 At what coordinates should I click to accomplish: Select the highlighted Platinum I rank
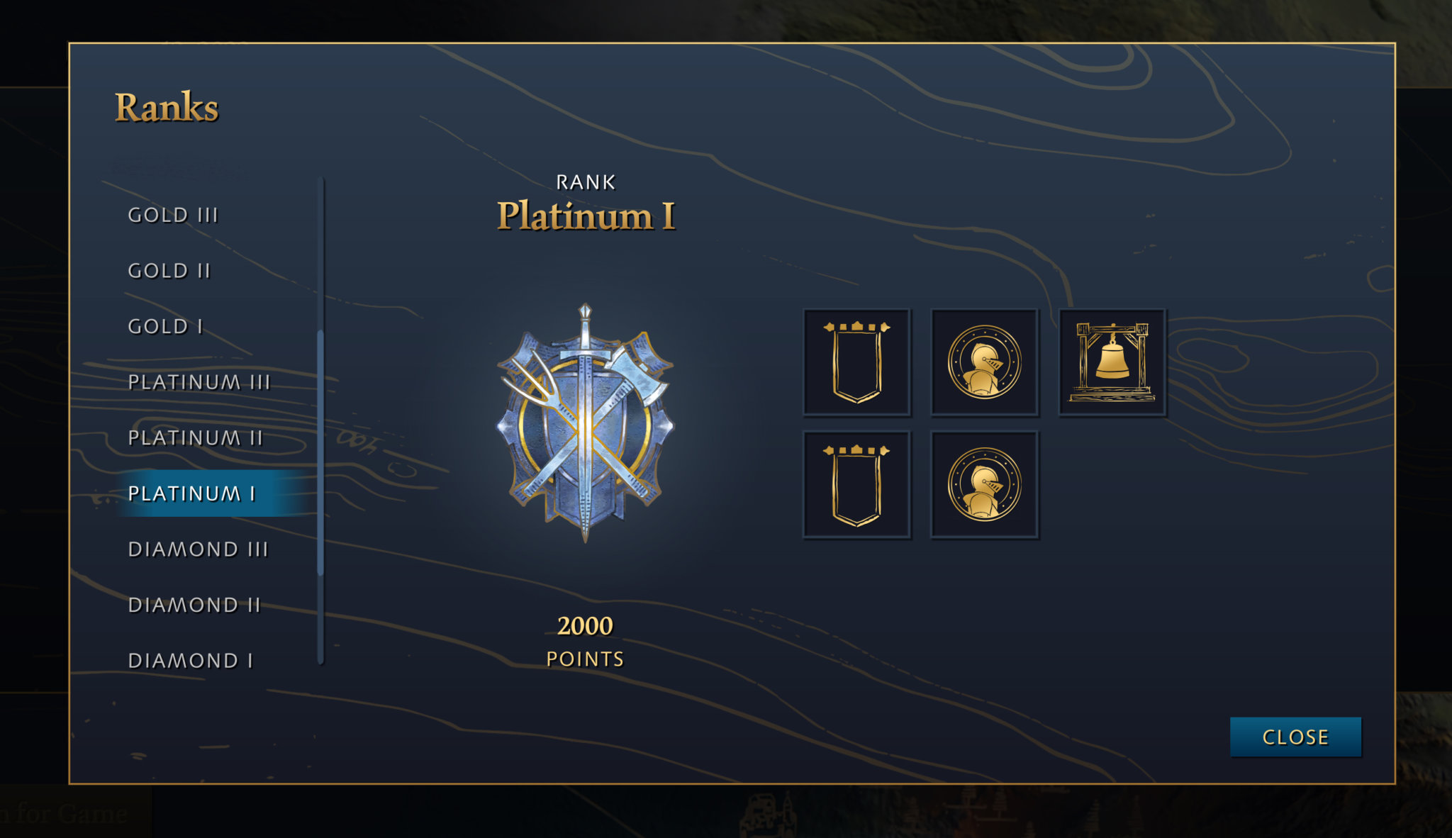[x=192, y=493]
